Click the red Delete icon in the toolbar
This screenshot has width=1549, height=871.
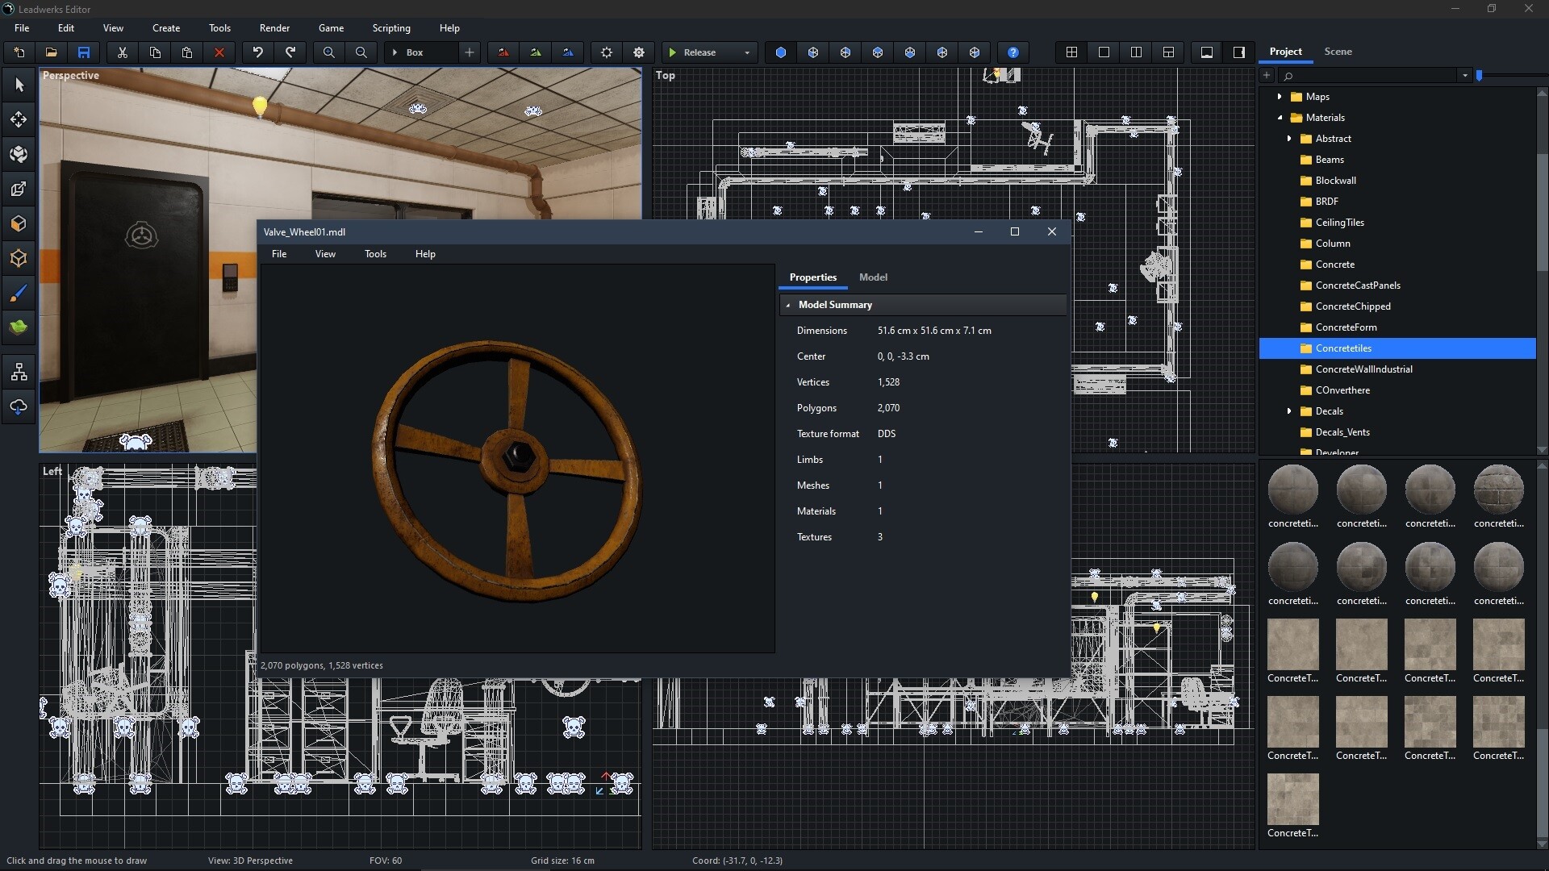pos(219,52)
